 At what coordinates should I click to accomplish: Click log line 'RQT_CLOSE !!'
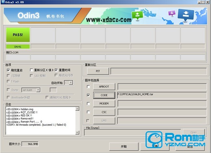(22, 112)
